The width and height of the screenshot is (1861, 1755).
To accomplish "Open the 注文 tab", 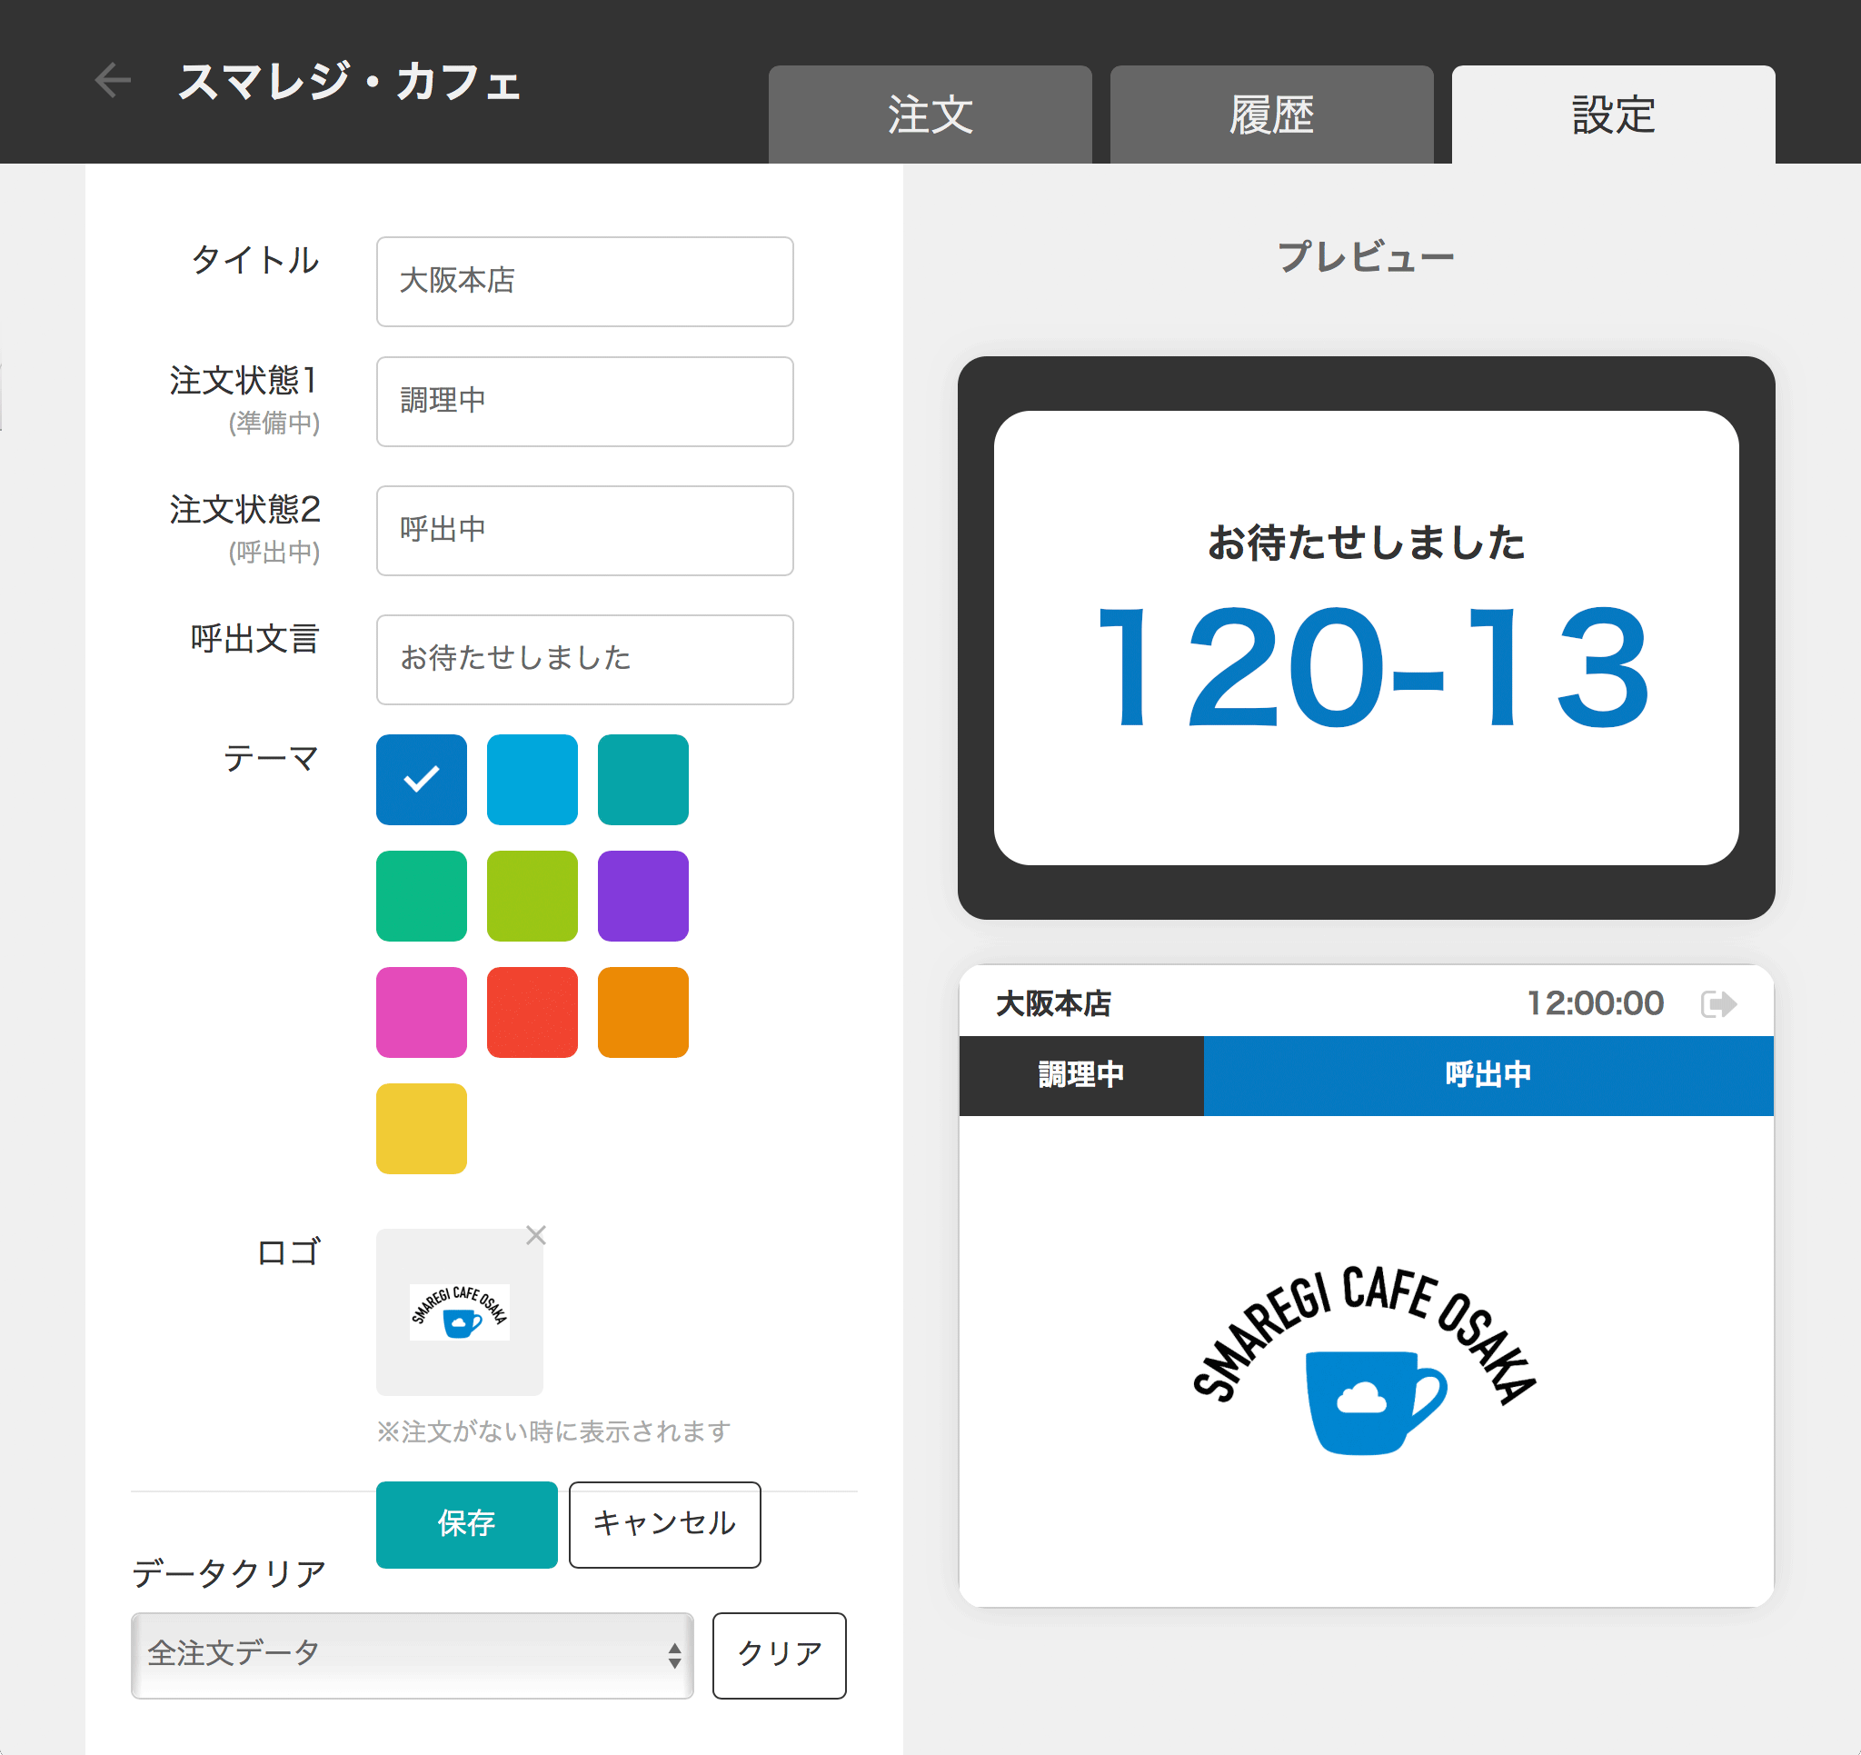I will tap(930, 115).
